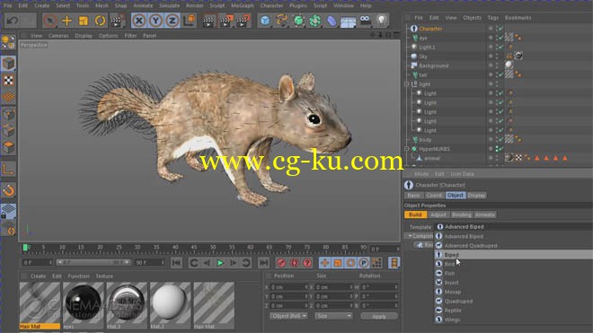
Task: Select the Background object in tree
Action: (x=433, y=66)
